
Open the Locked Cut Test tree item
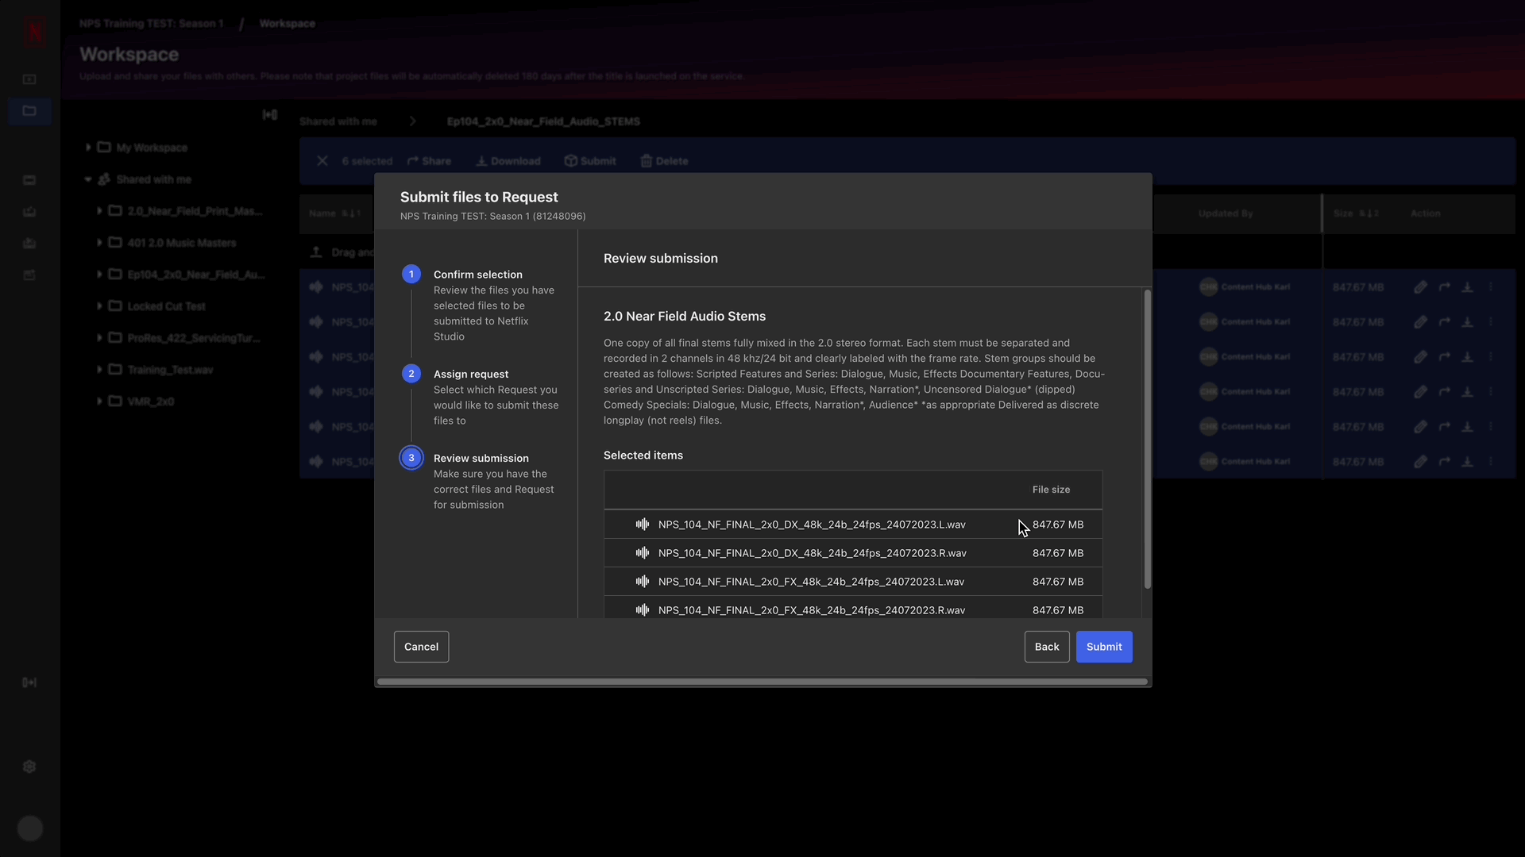point(166,306)
